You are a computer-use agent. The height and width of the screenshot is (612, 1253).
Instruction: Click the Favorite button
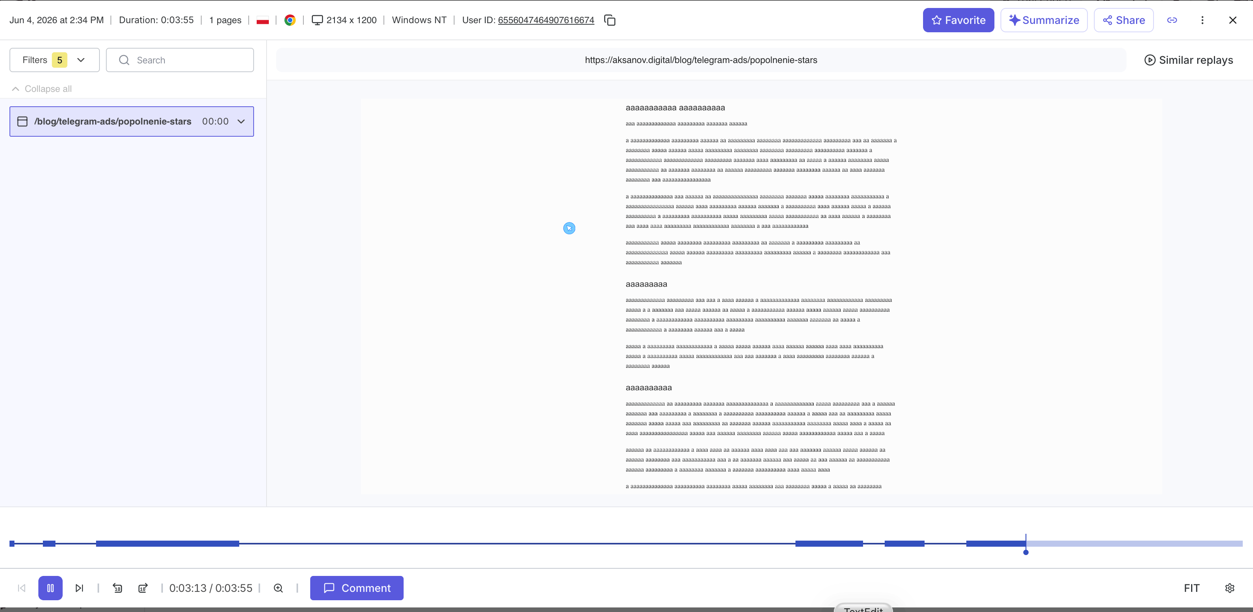click(x=958, y=20)
